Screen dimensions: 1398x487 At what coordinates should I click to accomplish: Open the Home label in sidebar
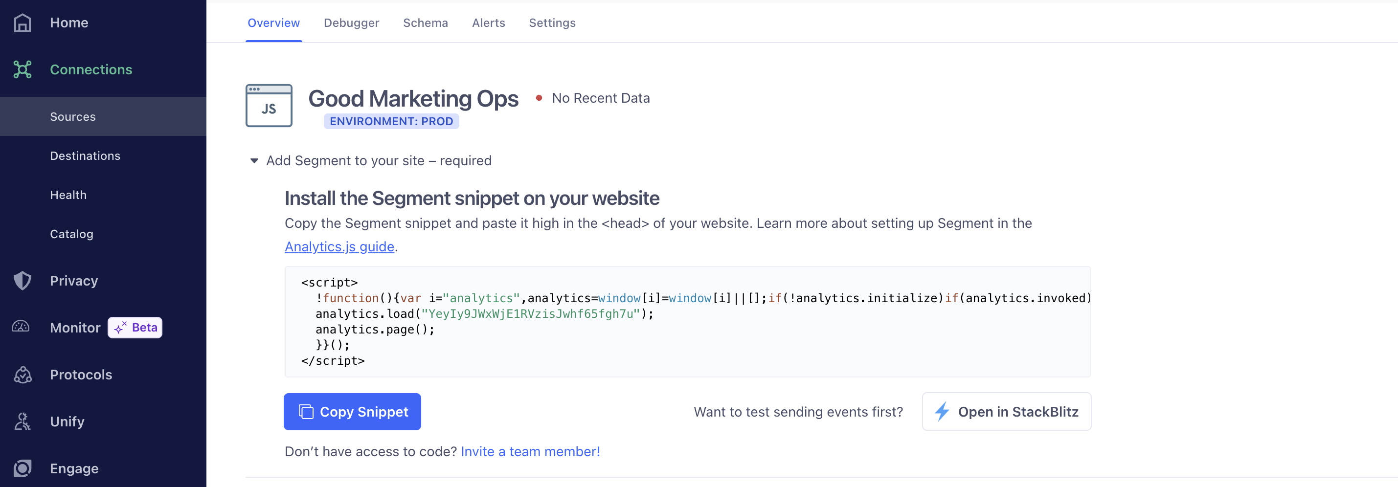pos(69,23)
